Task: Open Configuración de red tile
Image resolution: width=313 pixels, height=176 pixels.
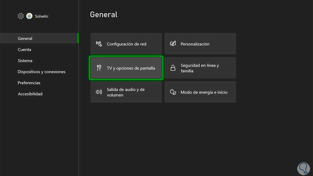Action: (x=126, y=44)
